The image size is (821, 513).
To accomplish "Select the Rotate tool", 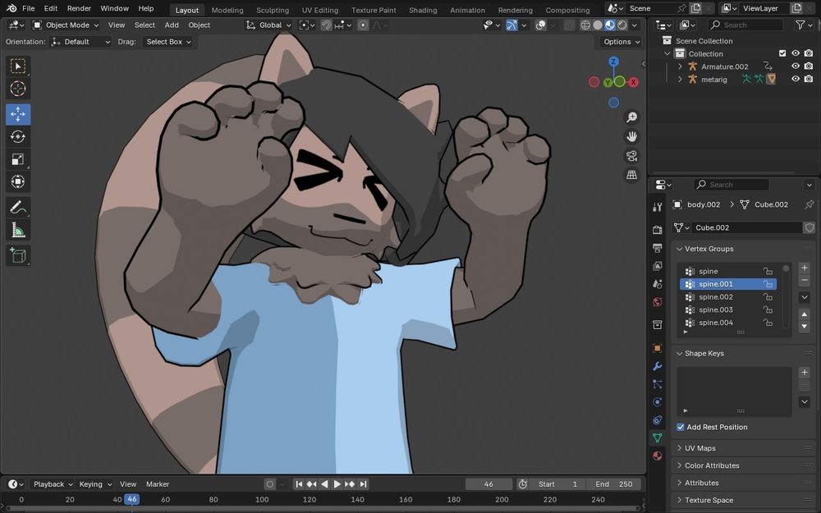I will 18,136.
